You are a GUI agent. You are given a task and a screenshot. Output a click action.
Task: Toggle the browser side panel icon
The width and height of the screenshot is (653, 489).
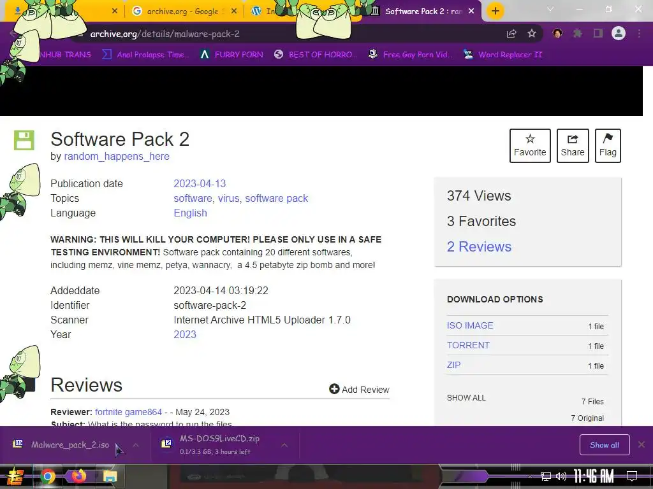(598, 33)
